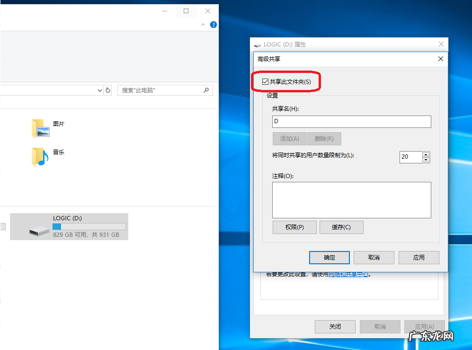Image resolution: width=472 pixels, height=350 pixels.
Task: Click inside the 共享名(H) name field
Action: 351,122
